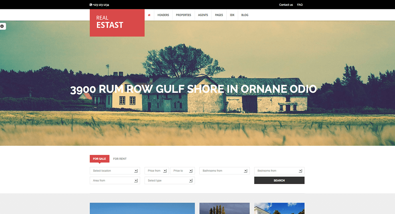Image resolution: width=395 pixels, height=214 pixels.
Task: Click the Search button
Action: (279, 180)
